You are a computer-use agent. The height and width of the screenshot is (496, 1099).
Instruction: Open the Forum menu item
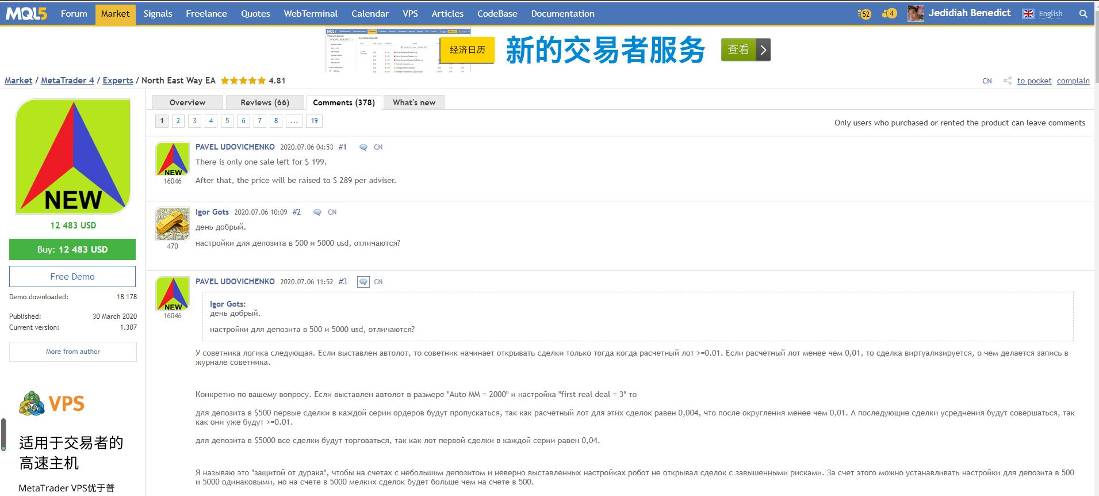74,14
